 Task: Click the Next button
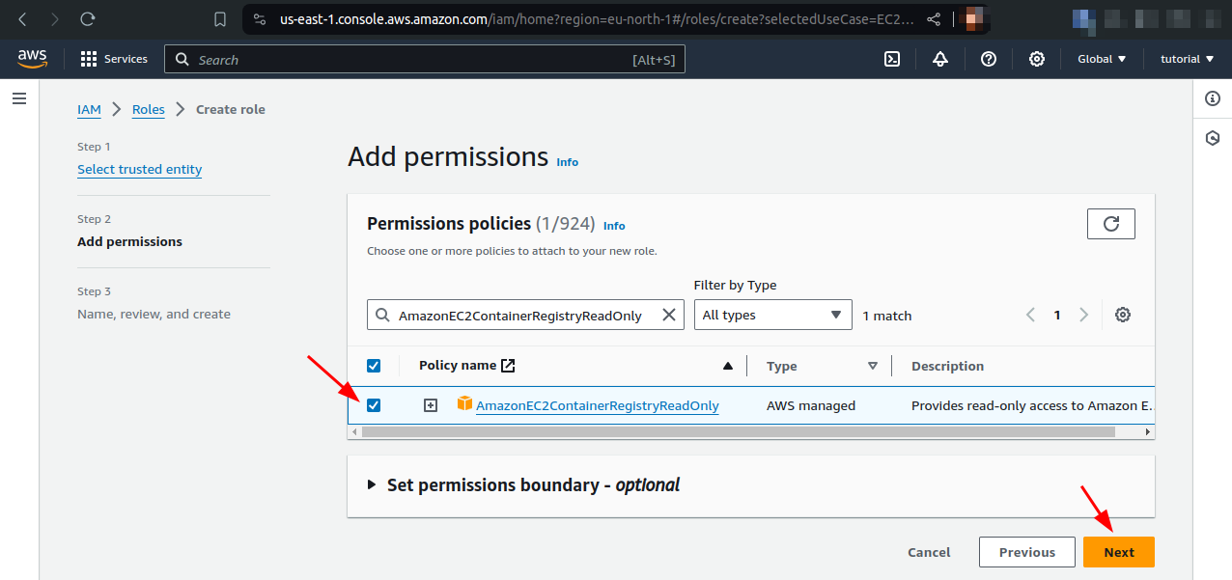(x=1118, y=551)
